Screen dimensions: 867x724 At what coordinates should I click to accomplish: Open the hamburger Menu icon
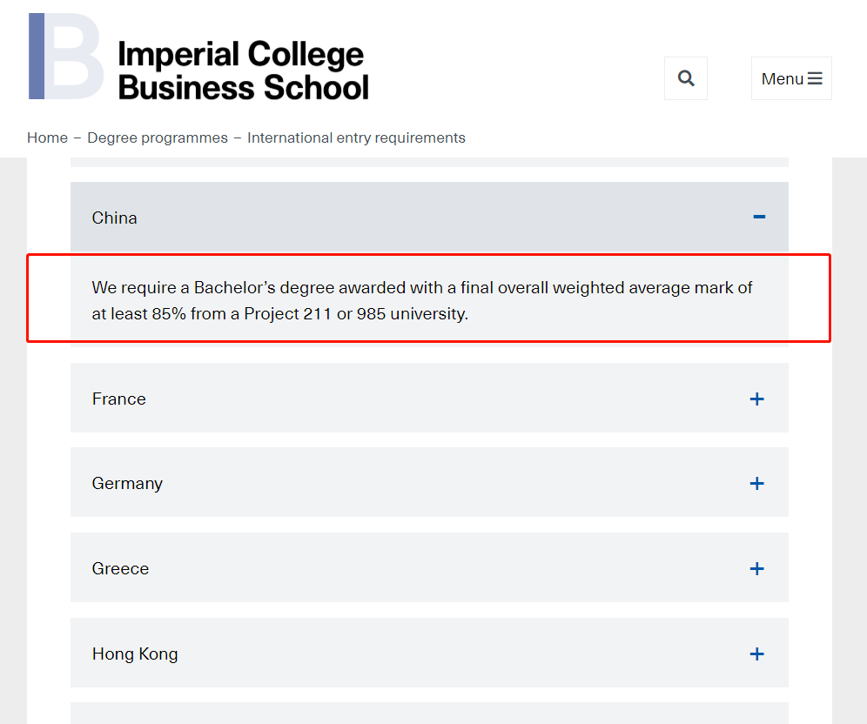790,77
